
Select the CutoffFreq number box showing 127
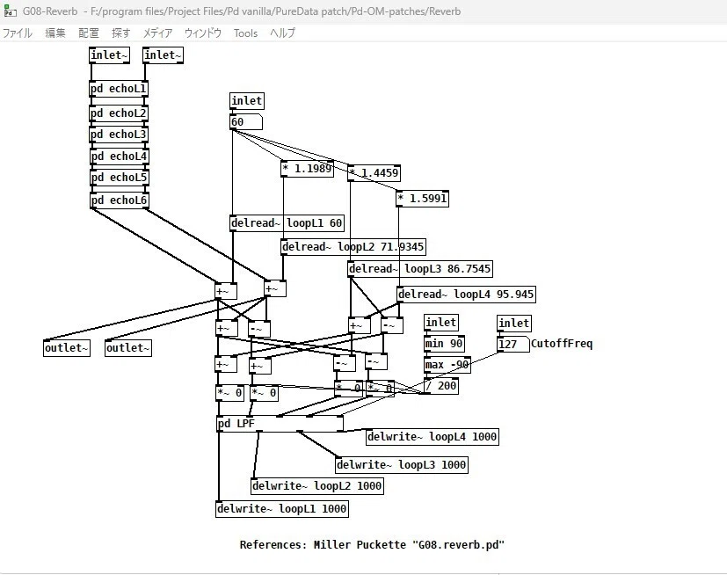pyautogui.click(x=513, y=344)
